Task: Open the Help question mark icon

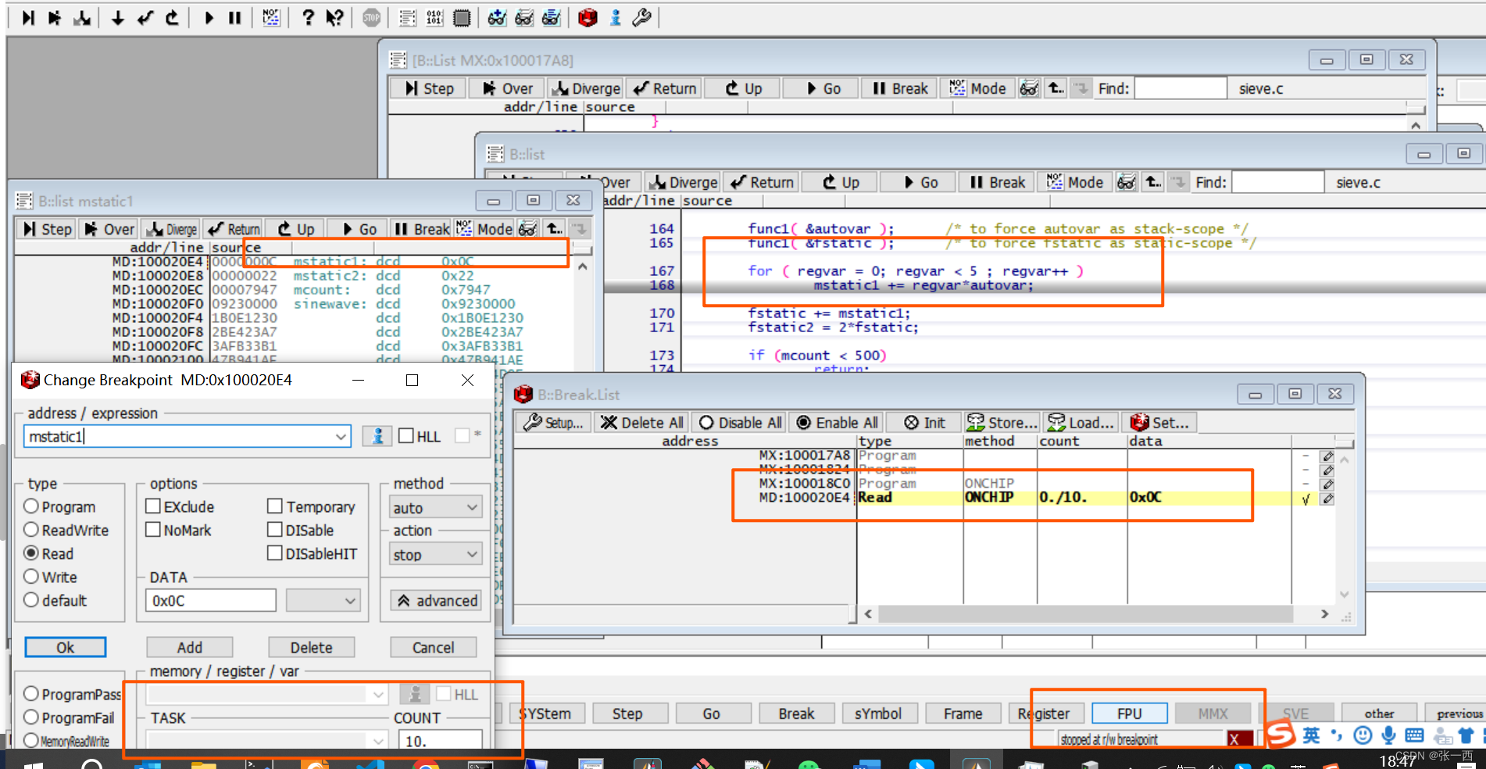Action: click(x=308, y=17)
